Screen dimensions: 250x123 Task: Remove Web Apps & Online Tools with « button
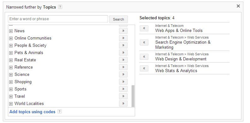pos(144,28)
